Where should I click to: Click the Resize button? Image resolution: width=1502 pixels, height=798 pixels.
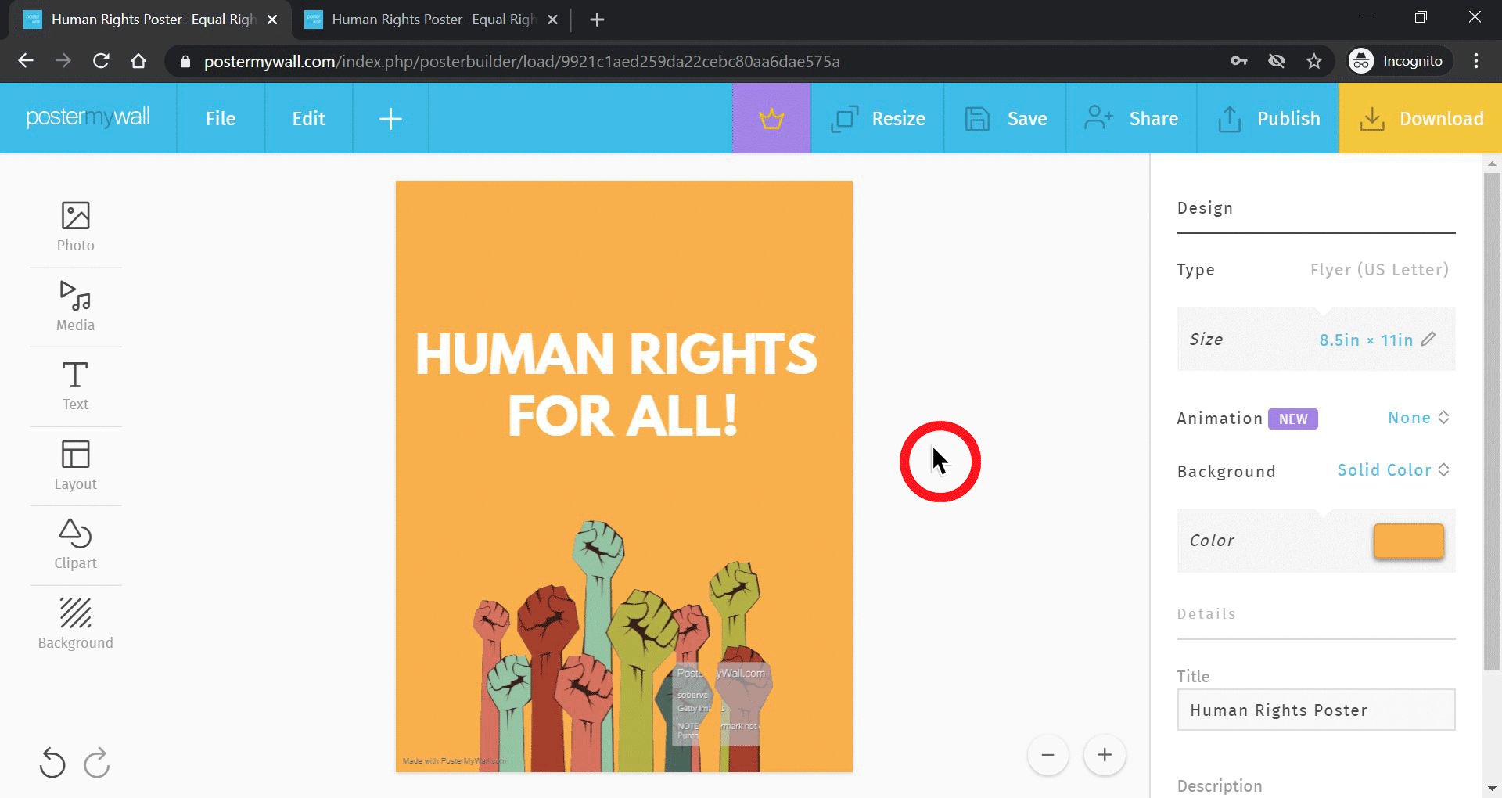pos(878,118)
